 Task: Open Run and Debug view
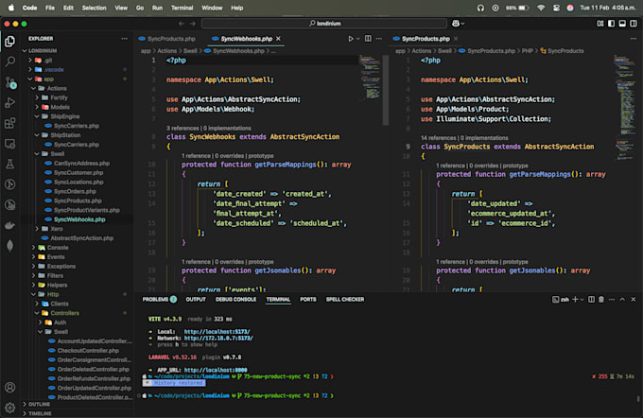9,102
